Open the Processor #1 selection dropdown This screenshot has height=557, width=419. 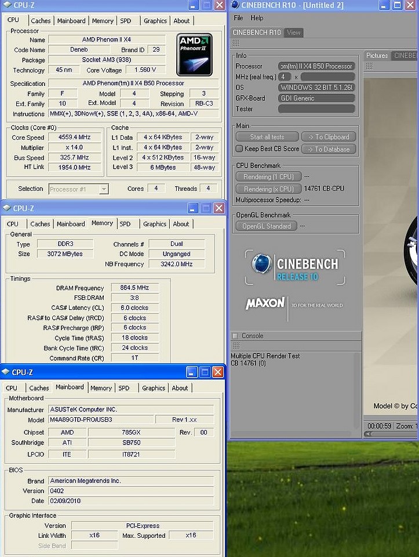(103, 189)
